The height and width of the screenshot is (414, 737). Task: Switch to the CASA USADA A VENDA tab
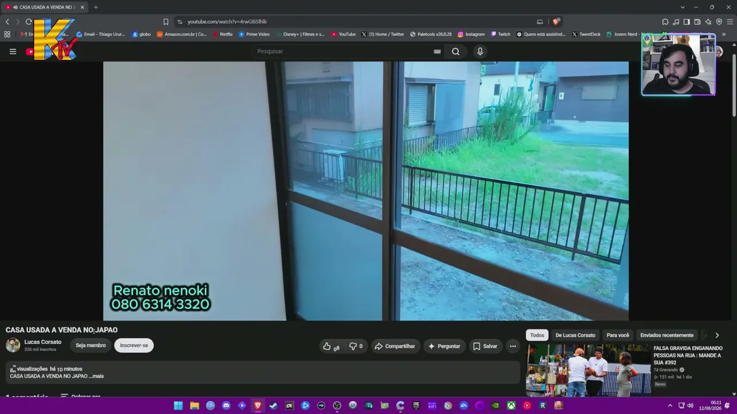45,7
